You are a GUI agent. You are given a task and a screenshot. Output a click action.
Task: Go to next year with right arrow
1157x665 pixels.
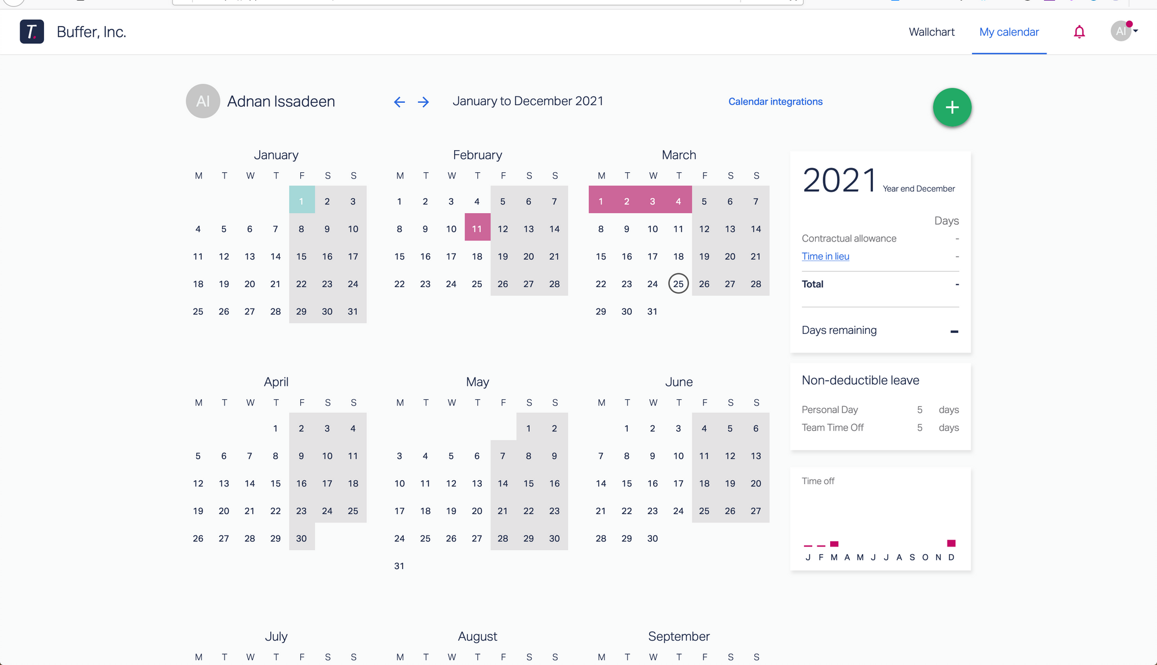[423, 102]
